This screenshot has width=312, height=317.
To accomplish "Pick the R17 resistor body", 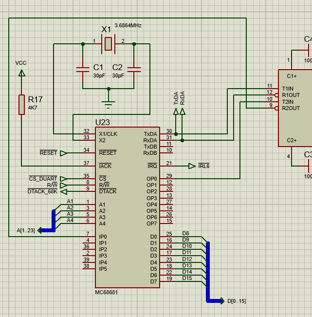I will tap(21, 104).
